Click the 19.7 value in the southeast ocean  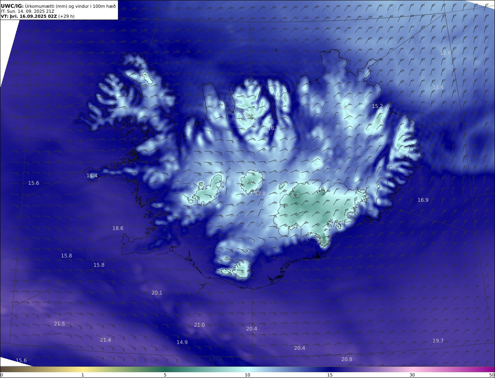(x=438, y=341)
